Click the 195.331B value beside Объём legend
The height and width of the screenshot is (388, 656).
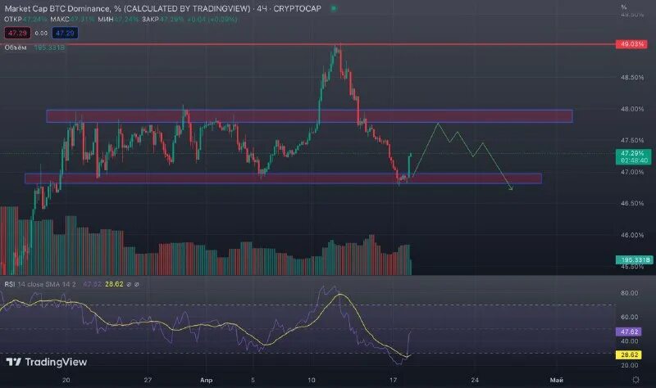pos(49,47)
